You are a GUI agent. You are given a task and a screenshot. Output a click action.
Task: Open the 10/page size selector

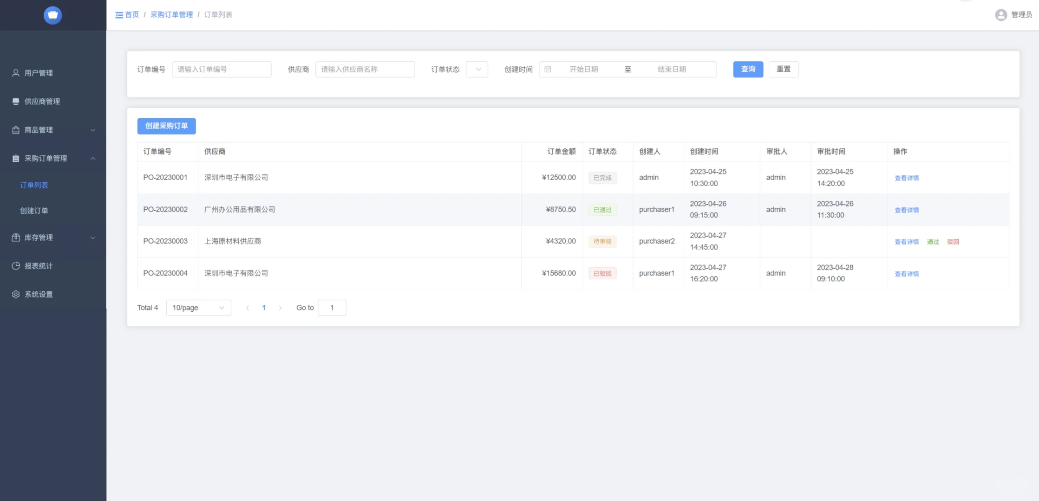point(198,308)
